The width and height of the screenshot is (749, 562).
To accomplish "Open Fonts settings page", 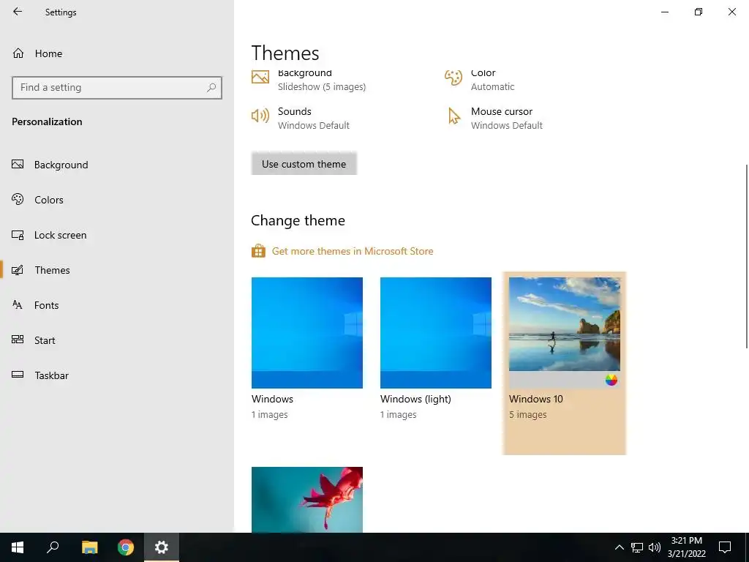I will point(46,305).
